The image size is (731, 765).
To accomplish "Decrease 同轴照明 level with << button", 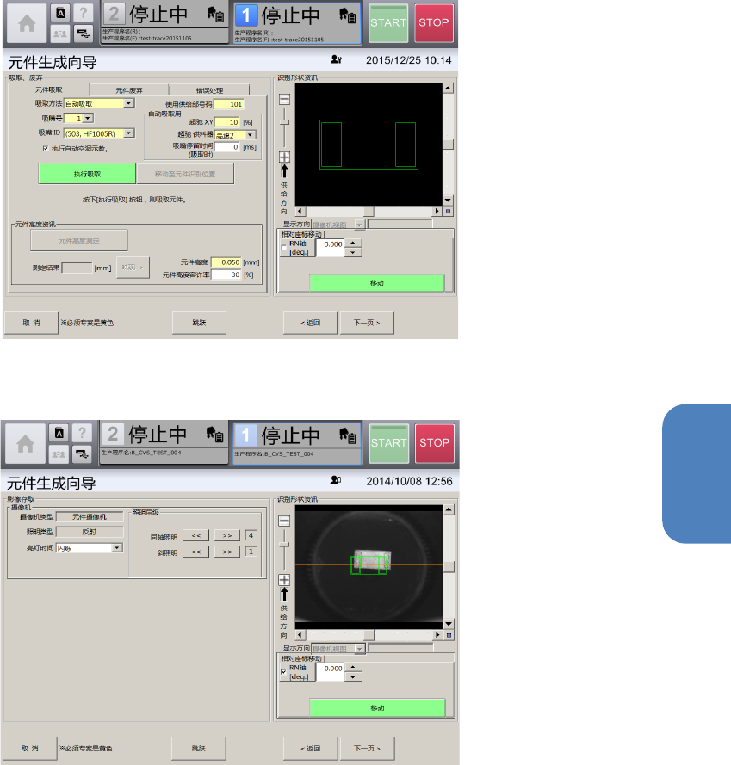I will coord(195,536).
